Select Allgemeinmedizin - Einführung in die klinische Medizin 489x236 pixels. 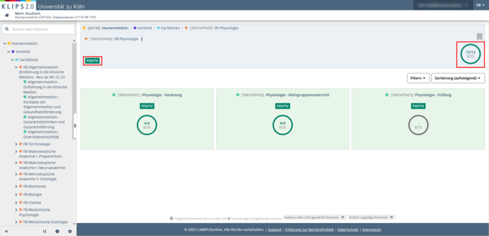pos(45,86)
